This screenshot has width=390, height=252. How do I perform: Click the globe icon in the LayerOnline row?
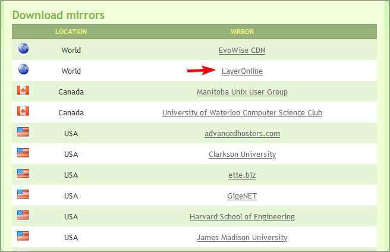(x=23, y=70)
